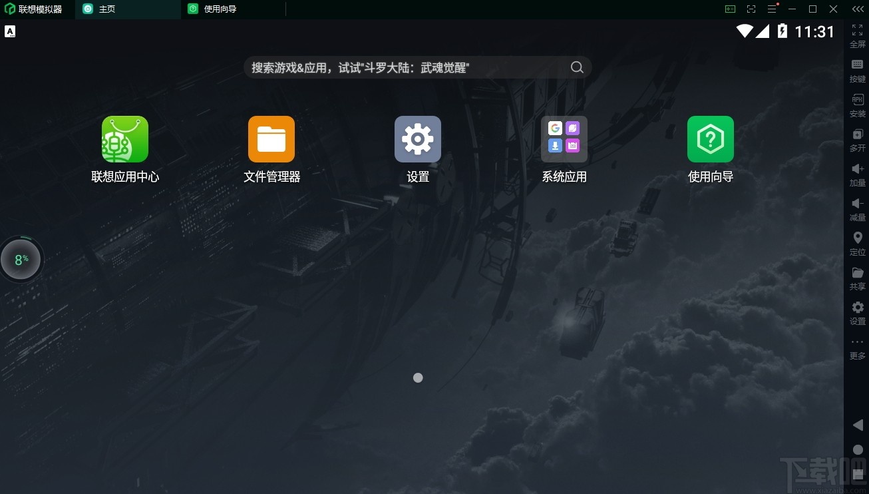The height and width of the screenshot is (494, 869).
Task: Open the 系统应用 folder
Action: (x=564, y=139)
